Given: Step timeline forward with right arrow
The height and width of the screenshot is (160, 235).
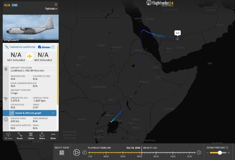Looking at the screenshot, I should 199,152.
